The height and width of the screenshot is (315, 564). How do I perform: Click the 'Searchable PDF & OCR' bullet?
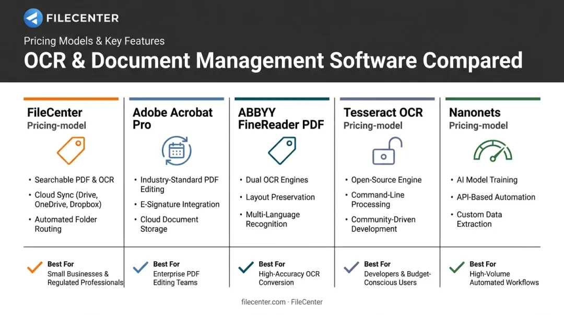click(74, 180)
